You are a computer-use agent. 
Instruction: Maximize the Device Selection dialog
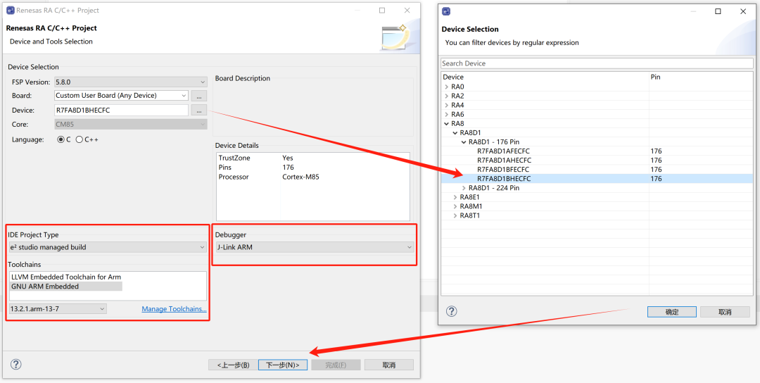[x=718, y=12]
